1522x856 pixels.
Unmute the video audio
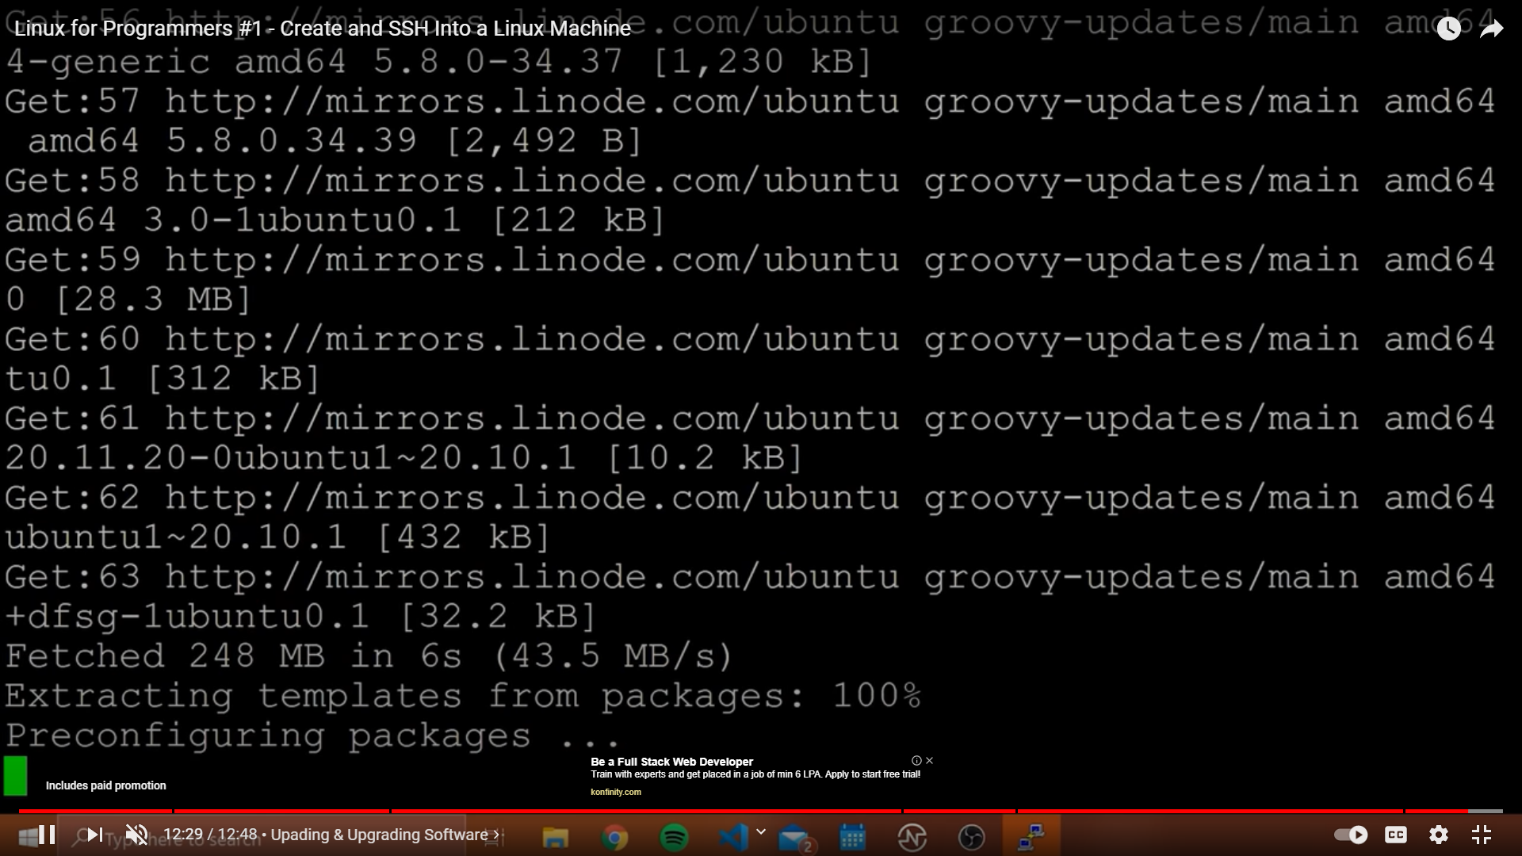click(137, 835)
